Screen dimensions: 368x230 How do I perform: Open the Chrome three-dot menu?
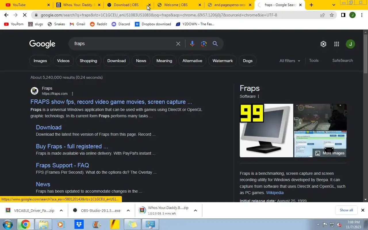click(x=362, y=15)
